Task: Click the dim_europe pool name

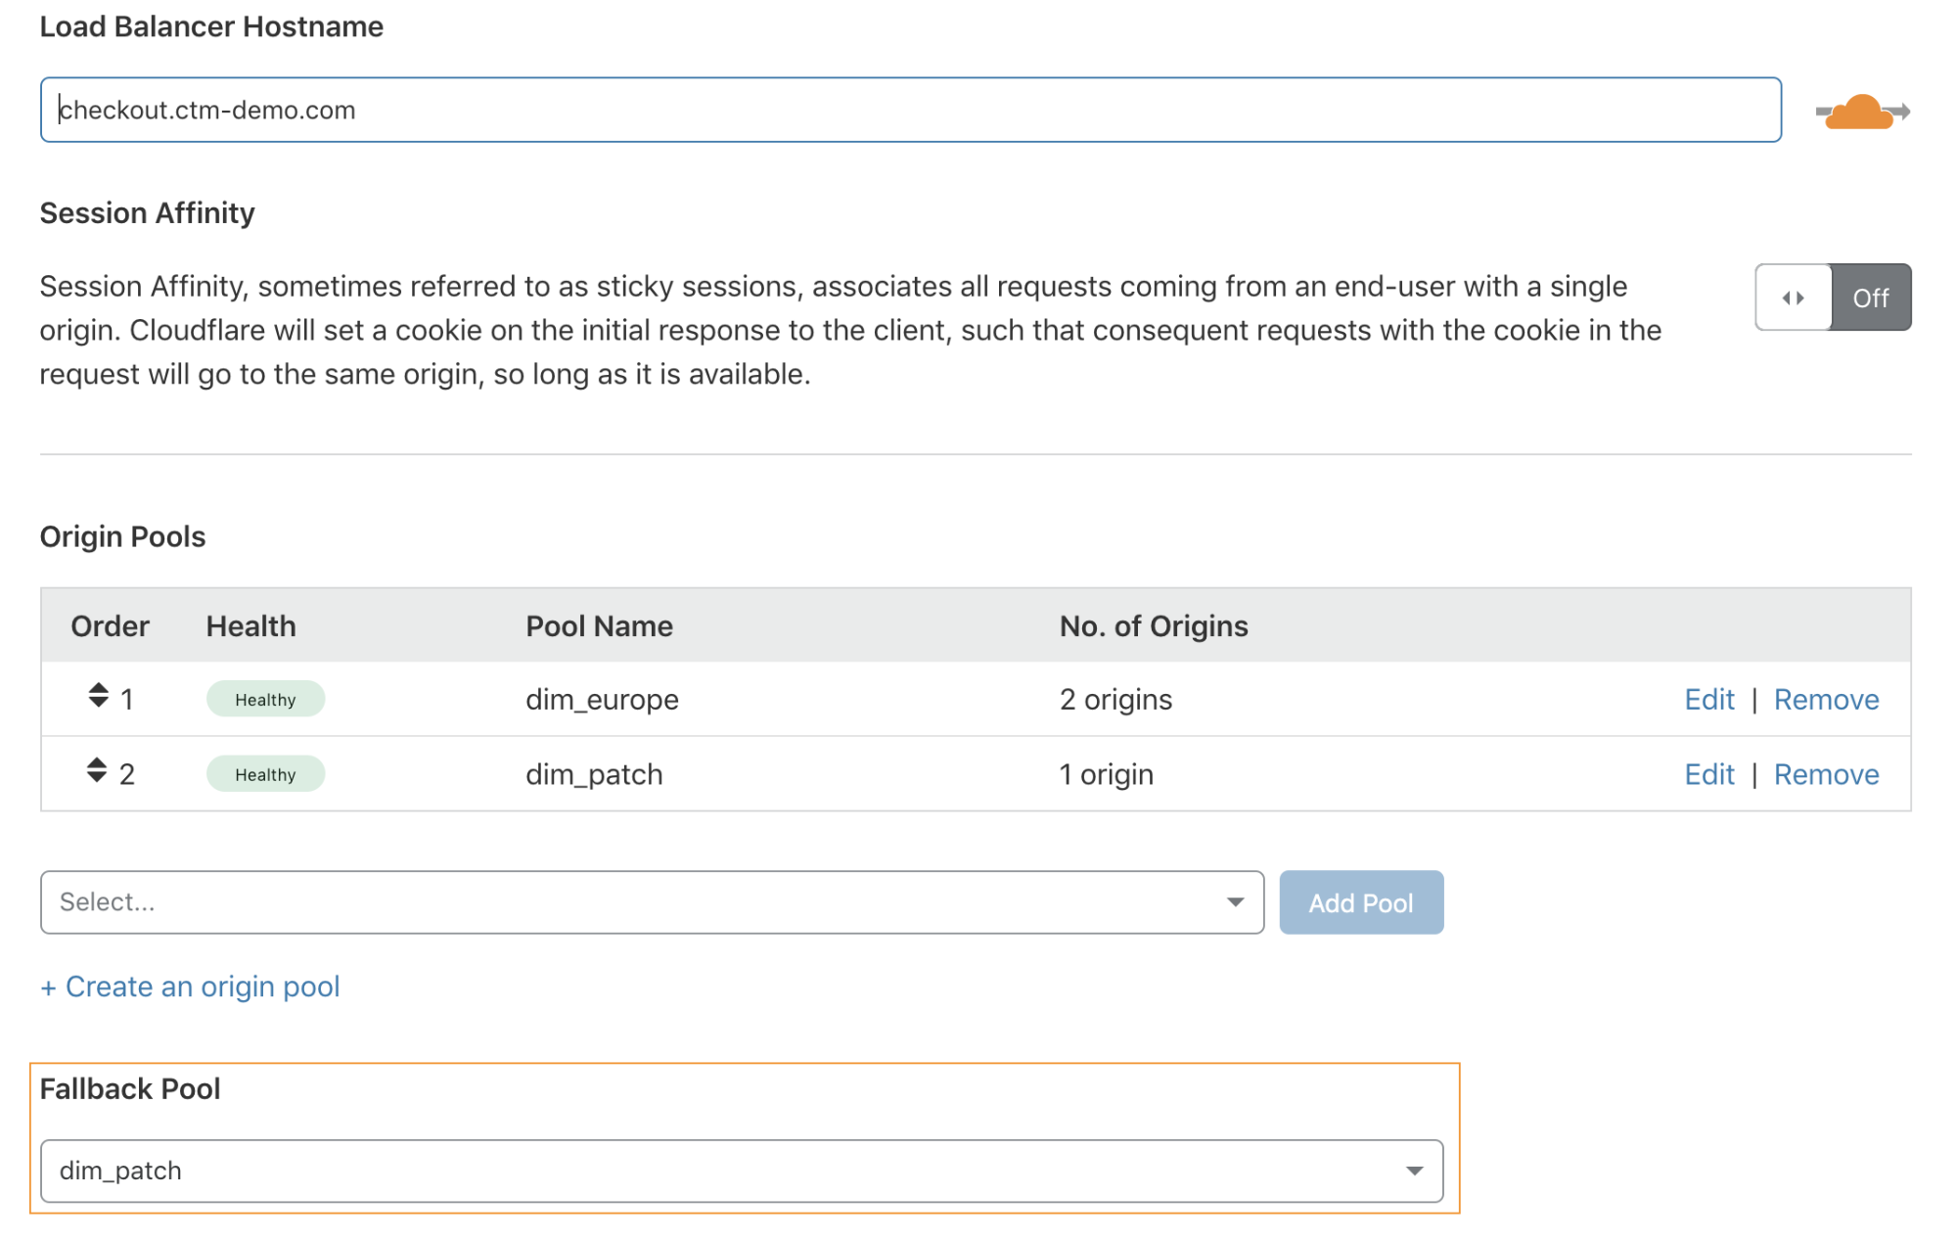Action: 602,700
